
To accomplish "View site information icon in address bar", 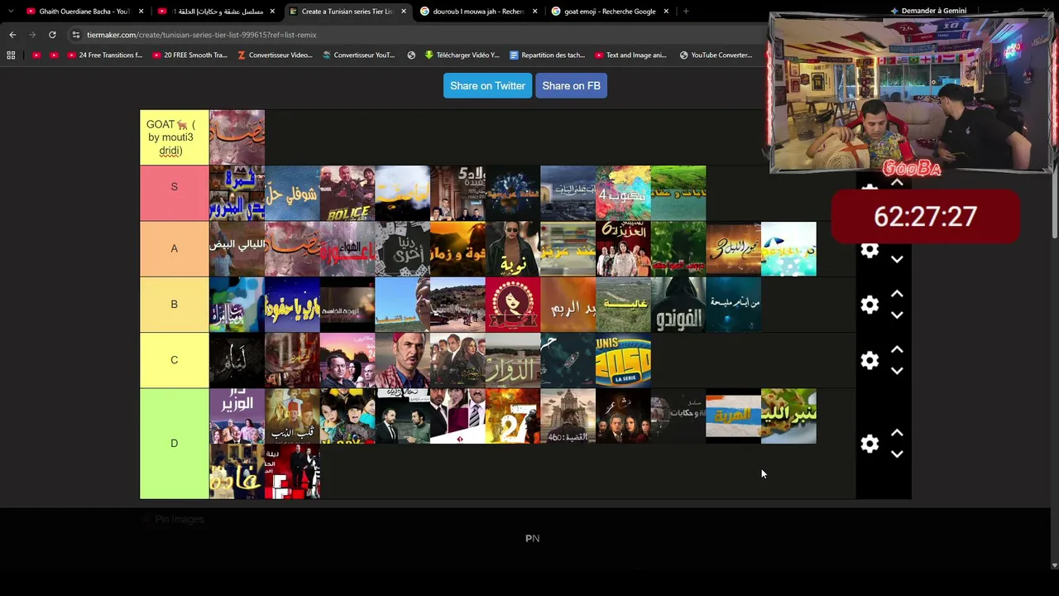I will (x=76, y=35).
